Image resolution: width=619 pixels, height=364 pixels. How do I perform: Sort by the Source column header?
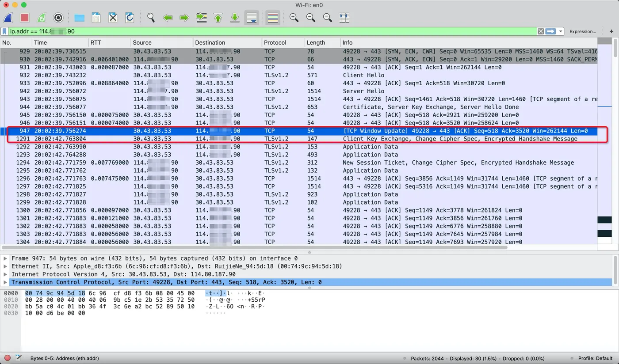coord(162,42)
